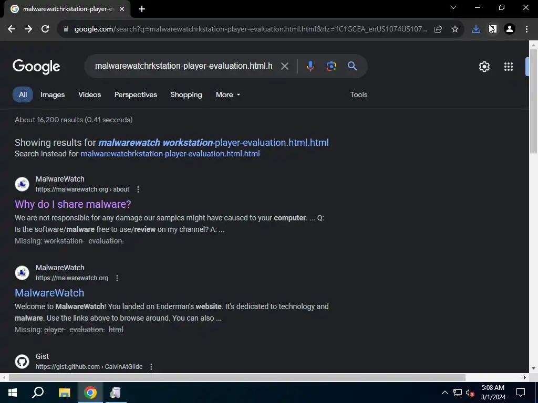Switch to Videos results
Image resolution: width=538 pixels, height=403 pixels.
89,94
